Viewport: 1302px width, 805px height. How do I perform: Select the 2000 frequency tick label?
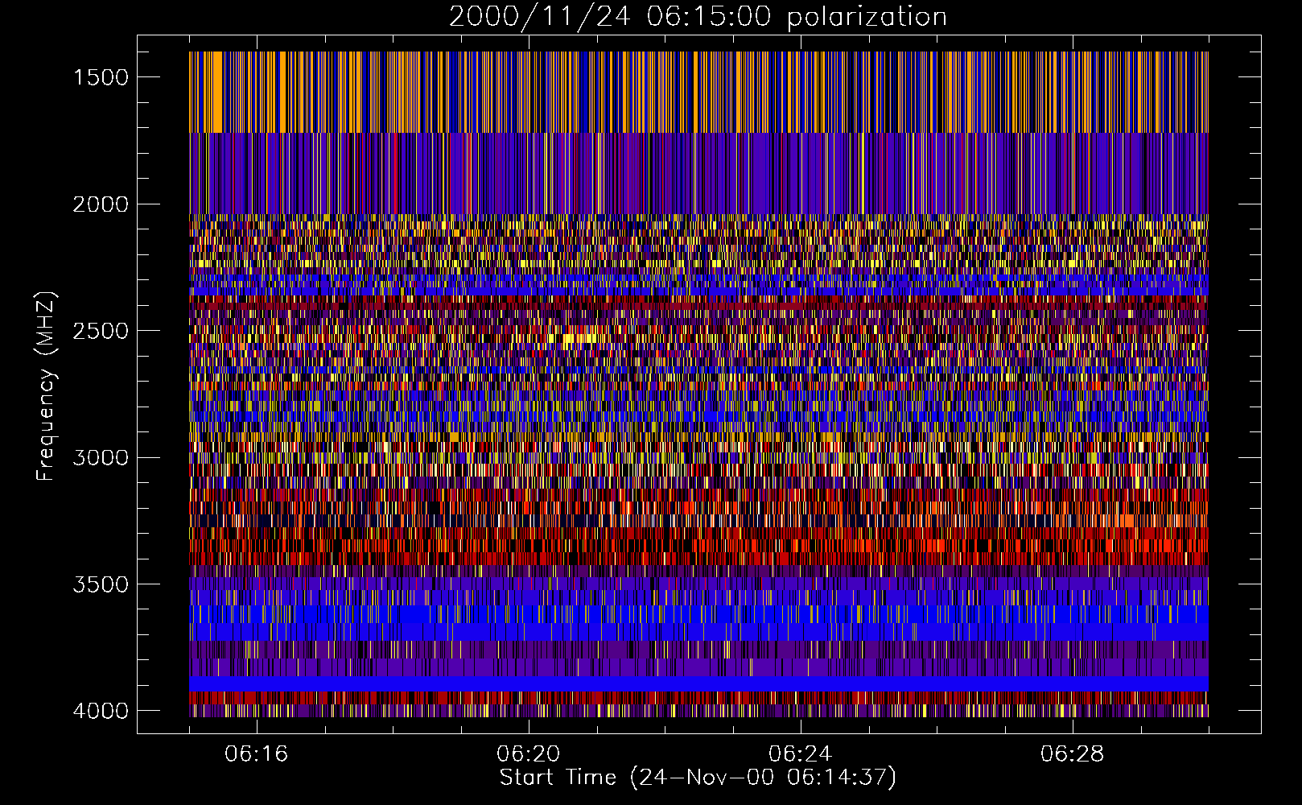101,204
